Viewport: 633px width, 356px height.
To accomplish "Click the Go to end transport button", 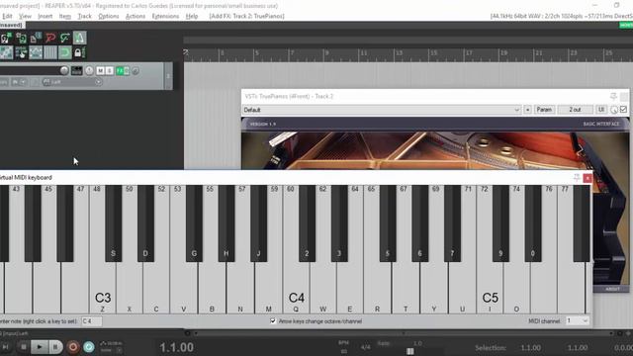I will (5, 347).
